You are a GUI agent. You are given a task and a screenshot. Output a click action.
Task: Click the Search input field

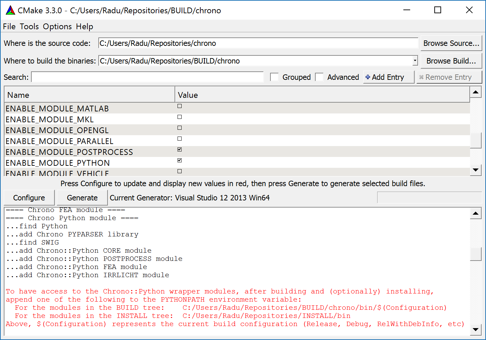coord(147,77)
